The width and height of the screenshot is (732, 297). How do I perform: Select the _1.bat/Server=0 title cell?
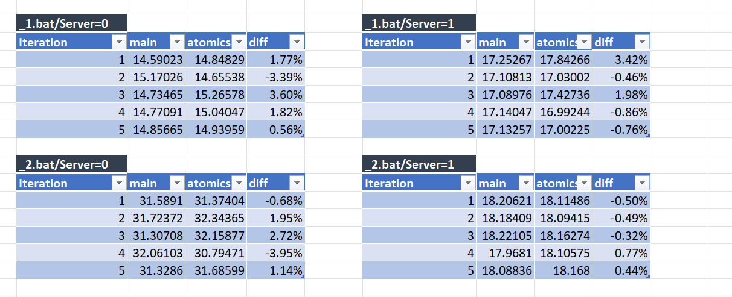coord(72,23)
